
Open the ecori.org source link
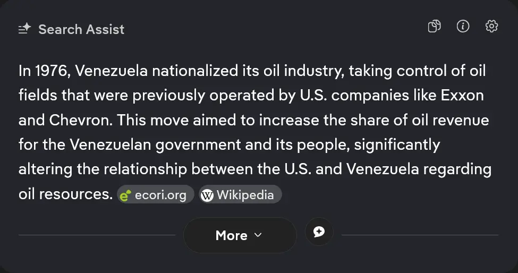pyautogui.click(x=160, y=195)
